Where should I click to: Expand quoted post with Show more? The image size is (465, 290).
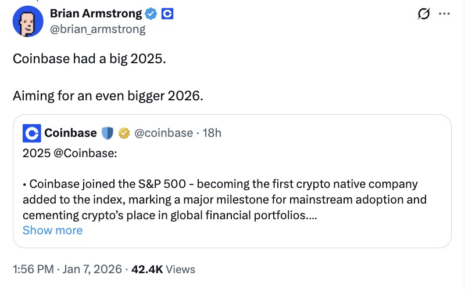coord(52,230)
